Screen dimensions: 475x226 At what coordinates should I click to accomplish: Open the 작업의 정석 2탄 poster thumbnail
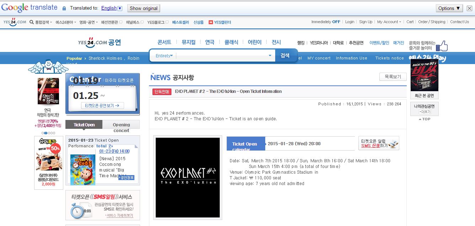[48, 91]
